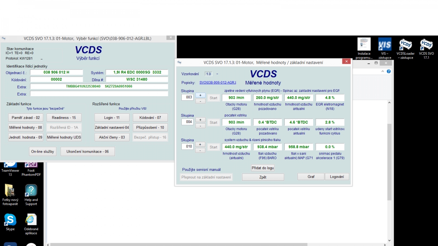This screenshot has height=246, width=438.
Task: Launch Skype from the desktop
Action: click(10, 220)
